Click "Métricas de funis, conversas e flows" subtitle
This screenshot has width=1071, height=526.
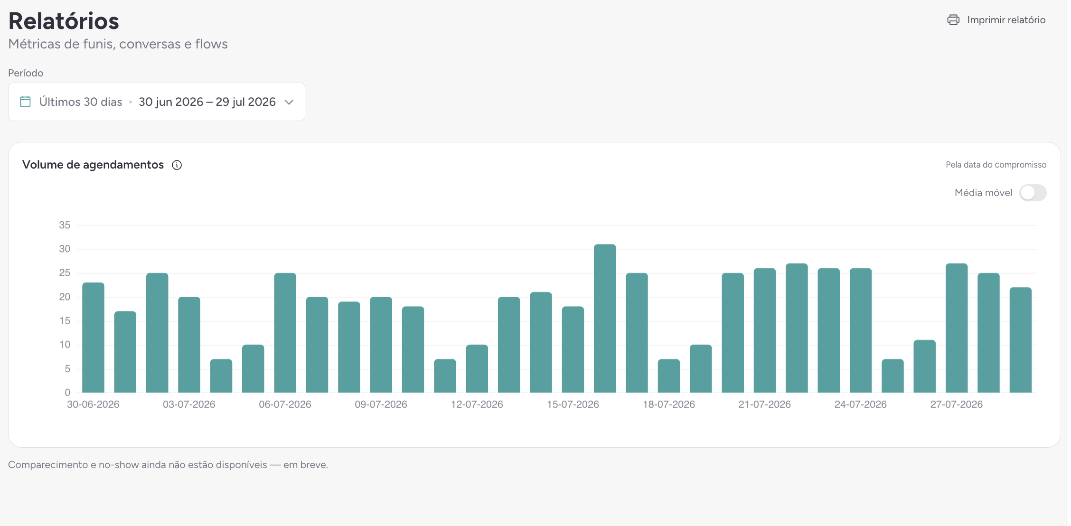coord(118,44)
